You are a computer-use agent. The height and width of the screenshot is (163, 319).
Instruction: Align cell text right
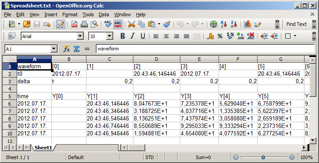[x=176, y=36]
